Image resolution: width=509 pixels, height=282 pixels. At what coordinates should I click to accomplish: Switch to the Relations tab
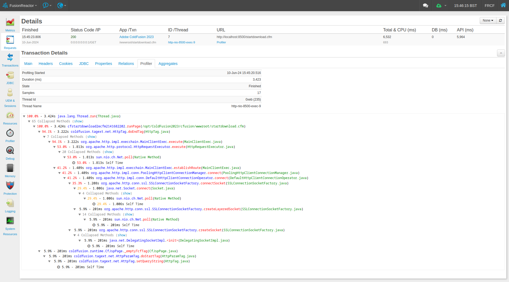126,64
